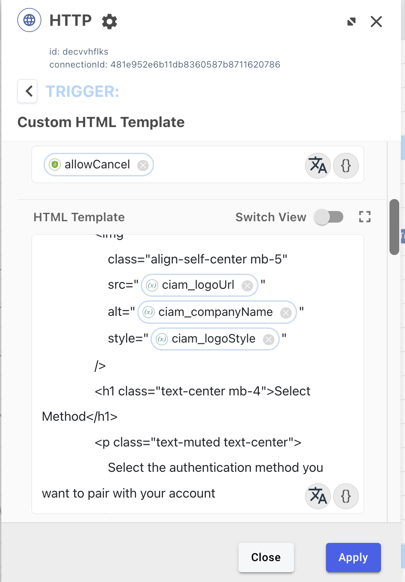Image resolution: width=405 pixels, height=582 pixels.
Task: Click the ciam_logoStyle variable icon
Action: pos(162,339)
